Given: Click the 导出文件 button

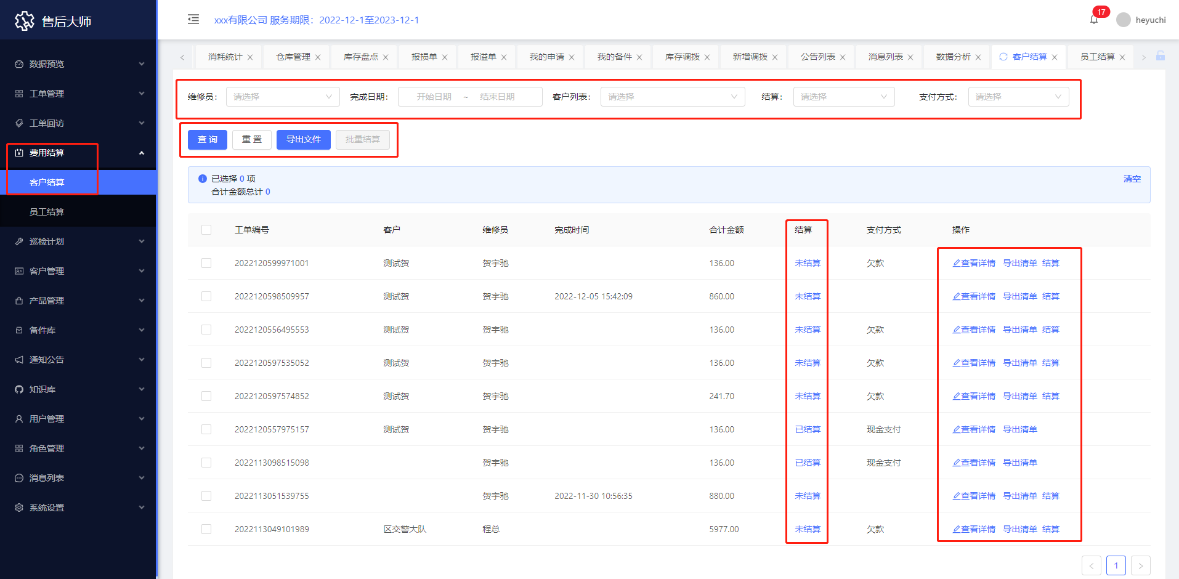Looking at the screenshot, I should click(303, 139).
